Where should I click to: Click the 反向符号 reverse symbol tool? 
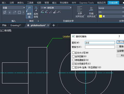(36, 12)
